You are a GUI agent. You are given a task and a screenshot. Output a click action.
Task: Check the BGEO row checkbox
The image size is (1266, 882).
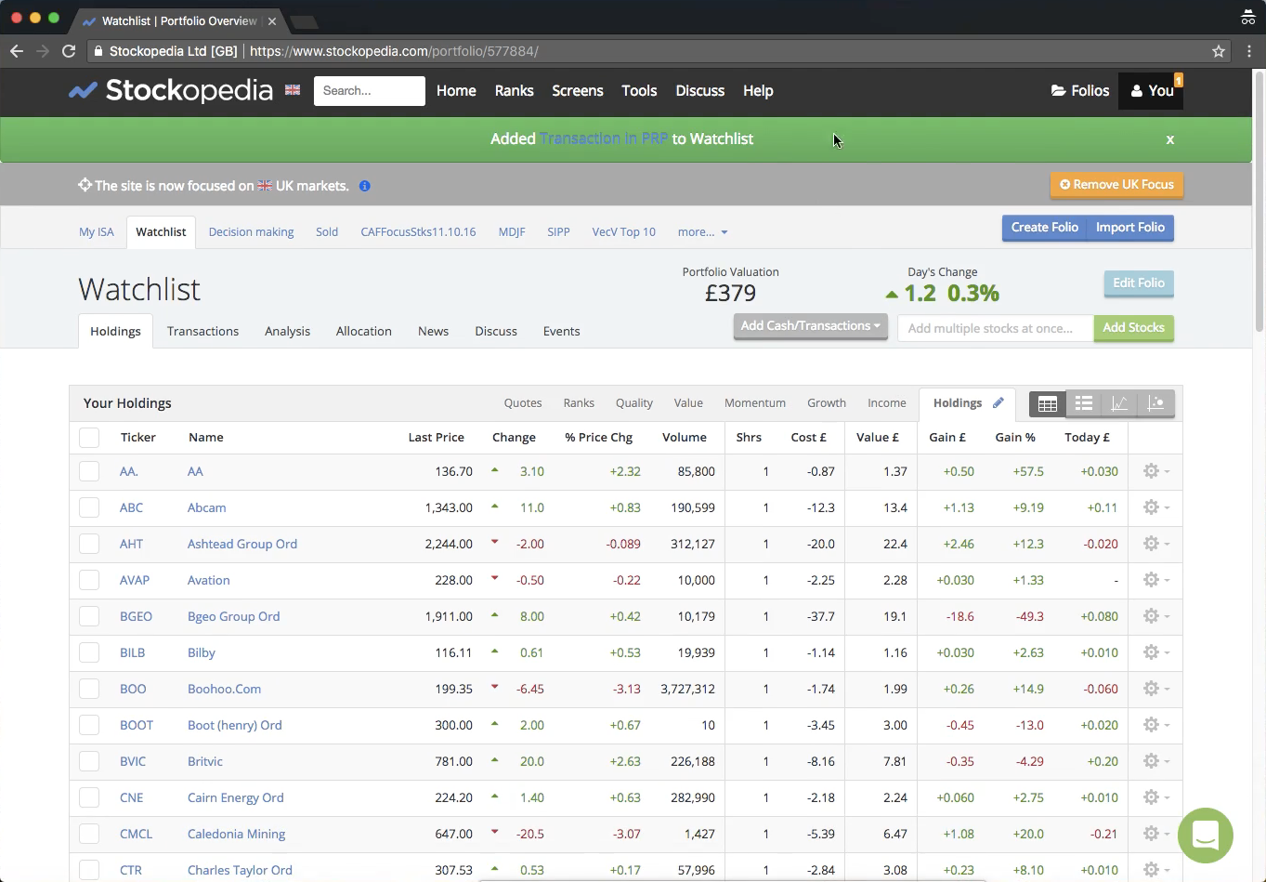coord(89,616)
